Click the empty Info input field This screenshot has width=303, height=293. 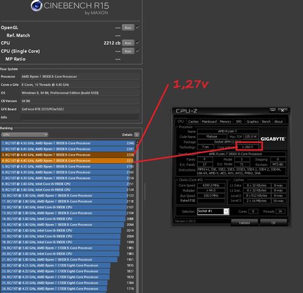point(80,117)
